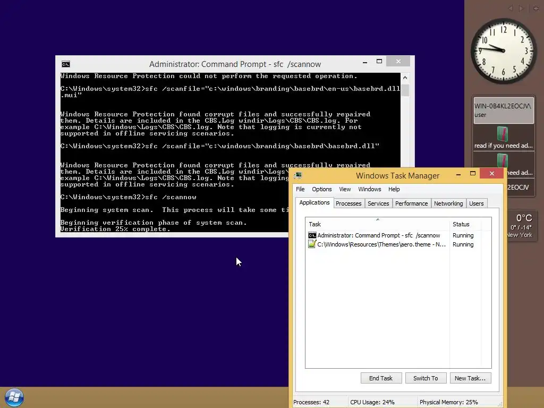Screen dimensions: 544x408
Task: Click Running status of aero.theme task
Action: pos(463,244)
